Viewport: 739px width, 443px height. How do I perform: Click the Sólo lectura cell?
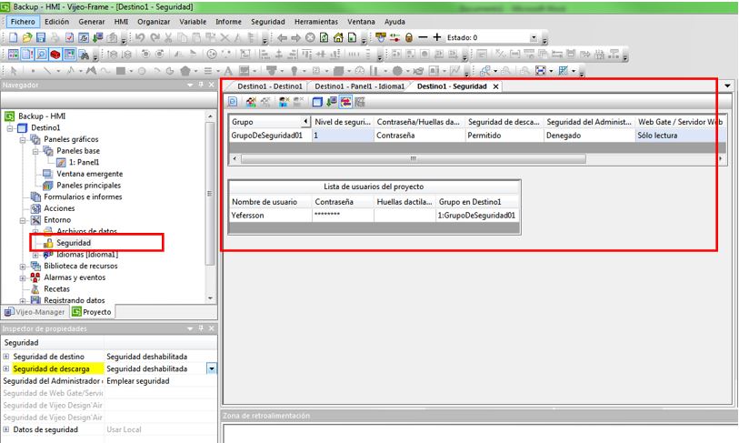pyautogui.click(x=681, y=136)
